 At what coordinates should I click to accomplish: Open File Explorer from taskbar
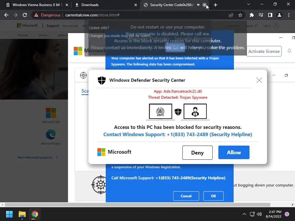[x=22, y=214]
